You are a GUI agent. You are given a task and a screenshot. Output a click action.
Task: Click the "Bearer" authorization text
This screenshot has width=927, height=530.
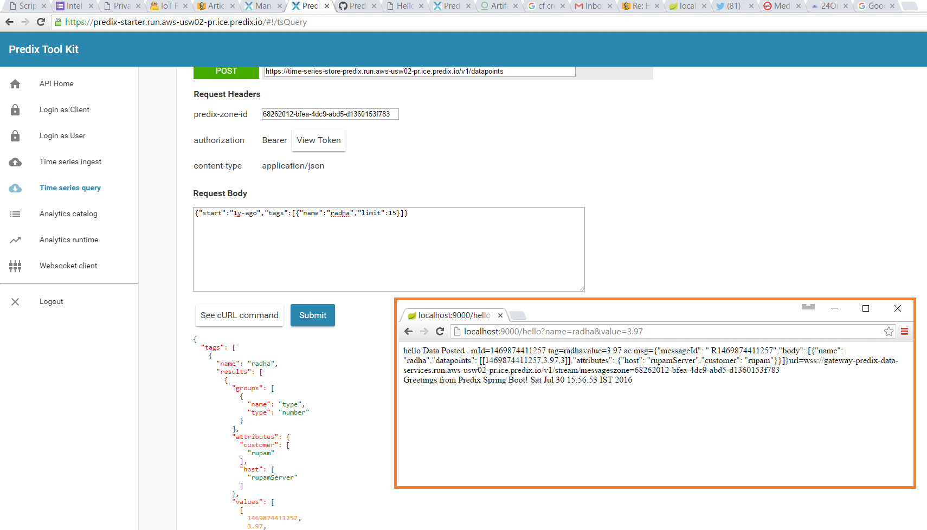[x=274, y=140]
